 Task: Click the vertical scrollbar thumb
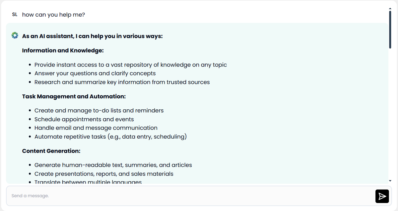[390, 30]
